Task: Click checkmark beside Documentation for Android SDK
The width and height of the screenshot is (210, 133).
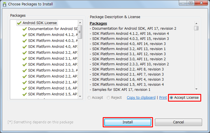Action: 24,29
